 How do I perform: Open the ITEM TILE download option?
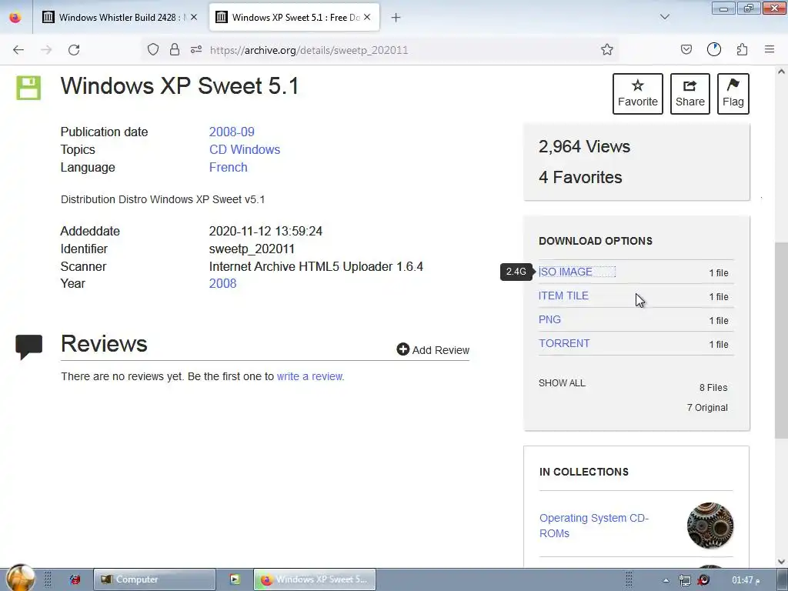(563, 295)
